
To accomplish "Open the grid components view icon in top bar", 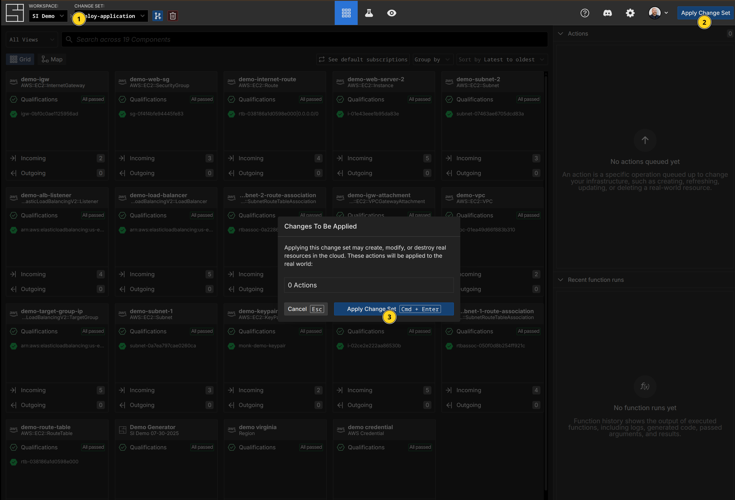I will coord(346,13).
